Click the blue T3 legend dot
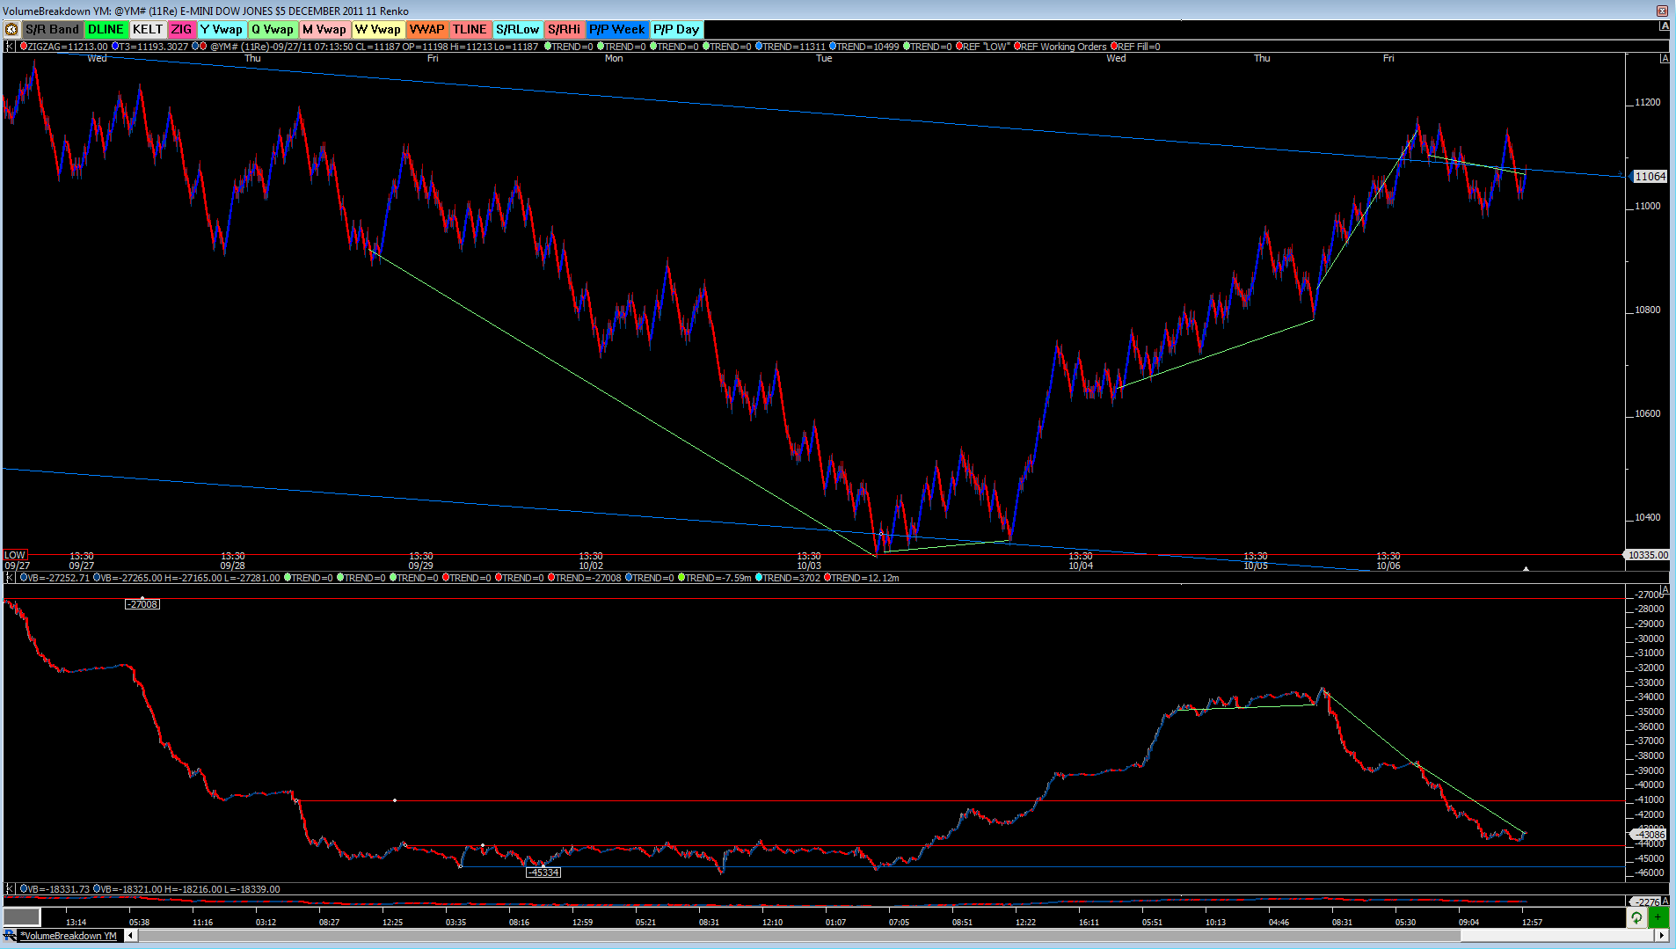The width and height of the screenshot is (1676, 949). (115, 47)
